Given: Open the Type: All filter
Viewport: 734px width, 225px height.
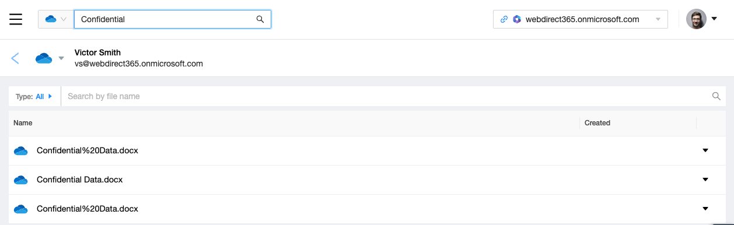Looking at the screenshot, I should [x=34, y=97].
